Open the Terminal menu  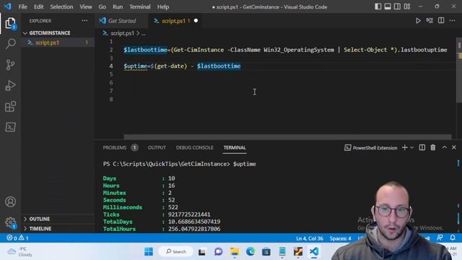point(139,6)
